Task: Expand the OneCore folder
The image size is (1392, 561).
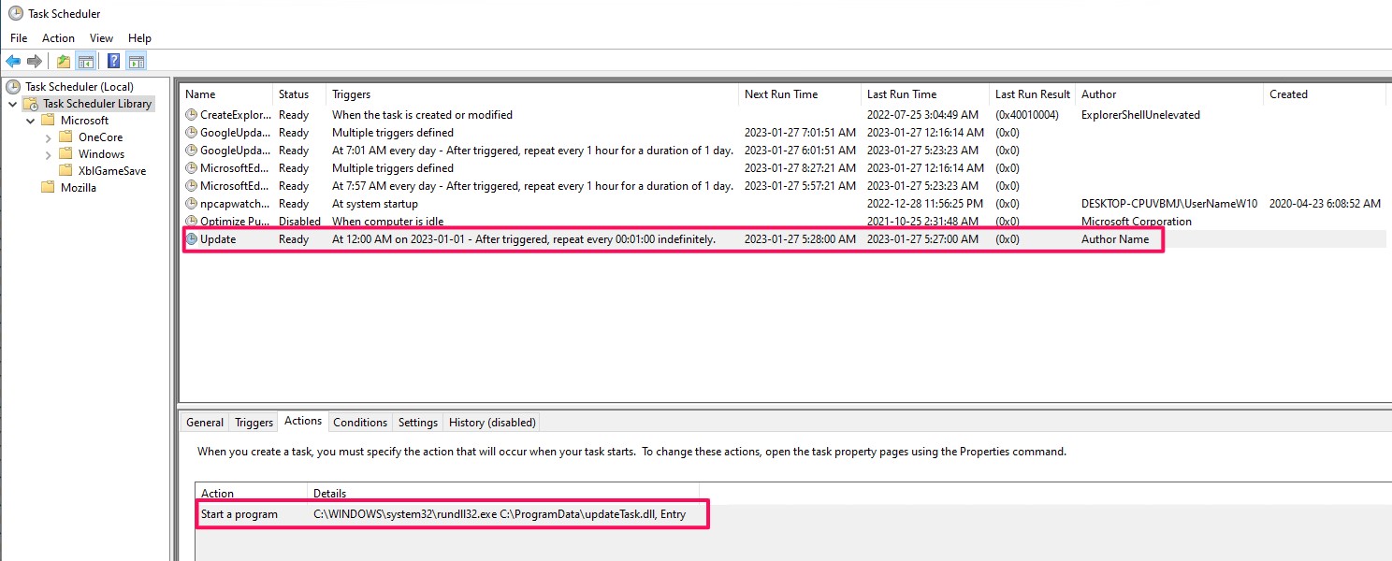Action: 48,137
